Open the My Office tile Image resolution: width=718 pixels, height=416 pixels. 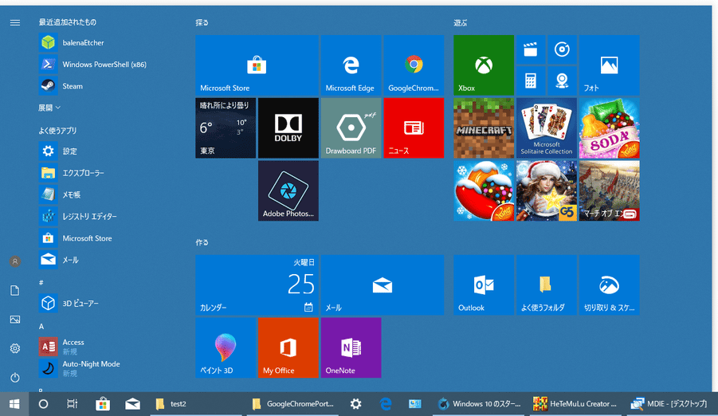[288, 347]
